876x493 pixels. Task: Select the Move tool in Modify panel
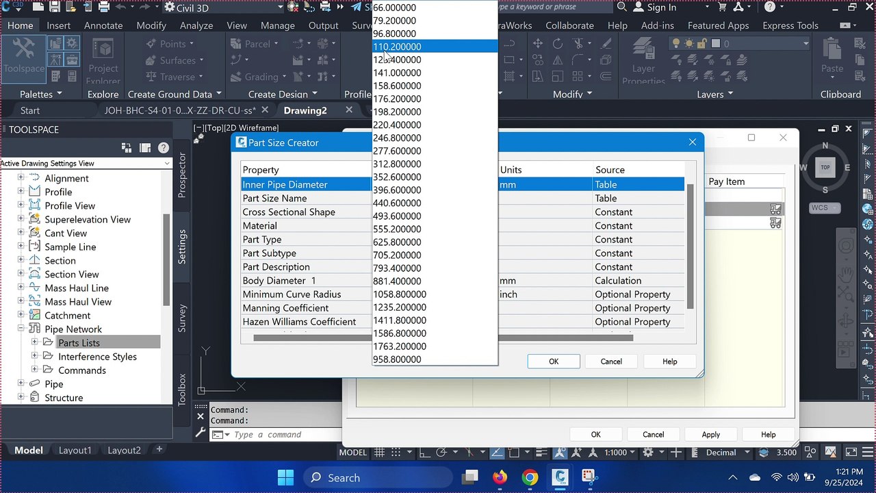tap(538, 44)
